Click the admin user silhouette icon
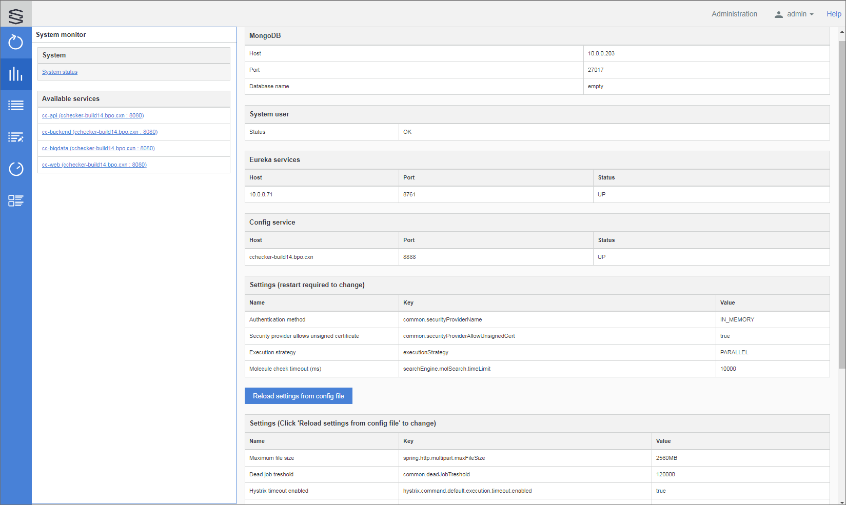The width and height of the screenshot is (846, 505). click(778, 14)
